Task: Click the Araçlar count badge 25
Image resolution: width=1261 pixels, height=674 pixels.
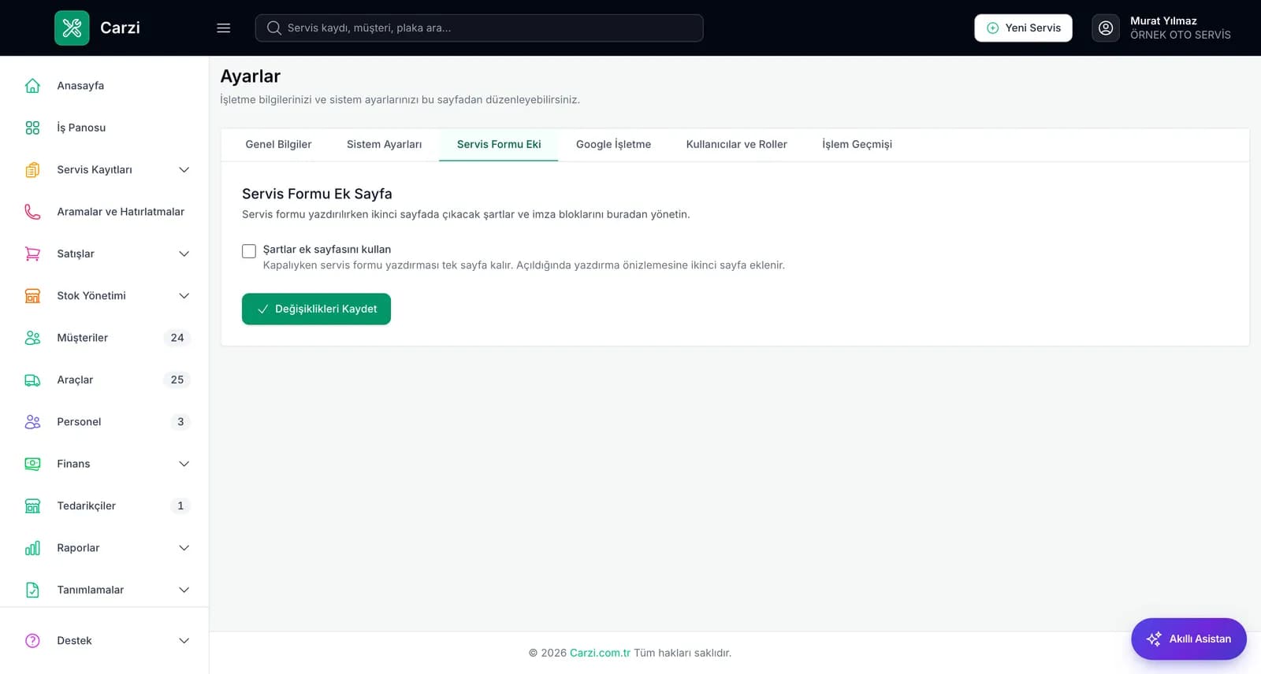Action: (x=177, y=380)
